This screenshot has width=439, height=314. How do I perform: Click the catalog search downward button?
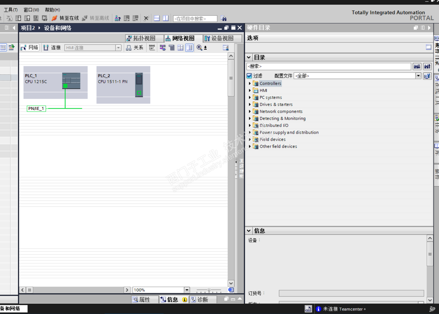pyautogui.click(x=417, y=67)
